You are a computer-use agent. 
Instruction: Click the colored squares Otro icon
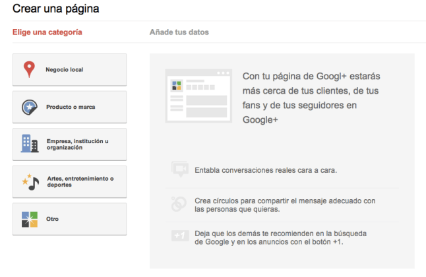(x=30, y=220)
